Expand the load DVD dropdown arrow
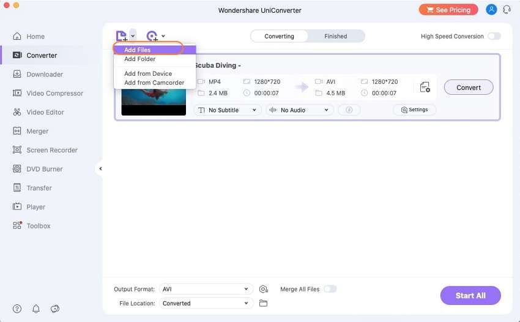The image size is (520, 322). [x=163, y=36]
